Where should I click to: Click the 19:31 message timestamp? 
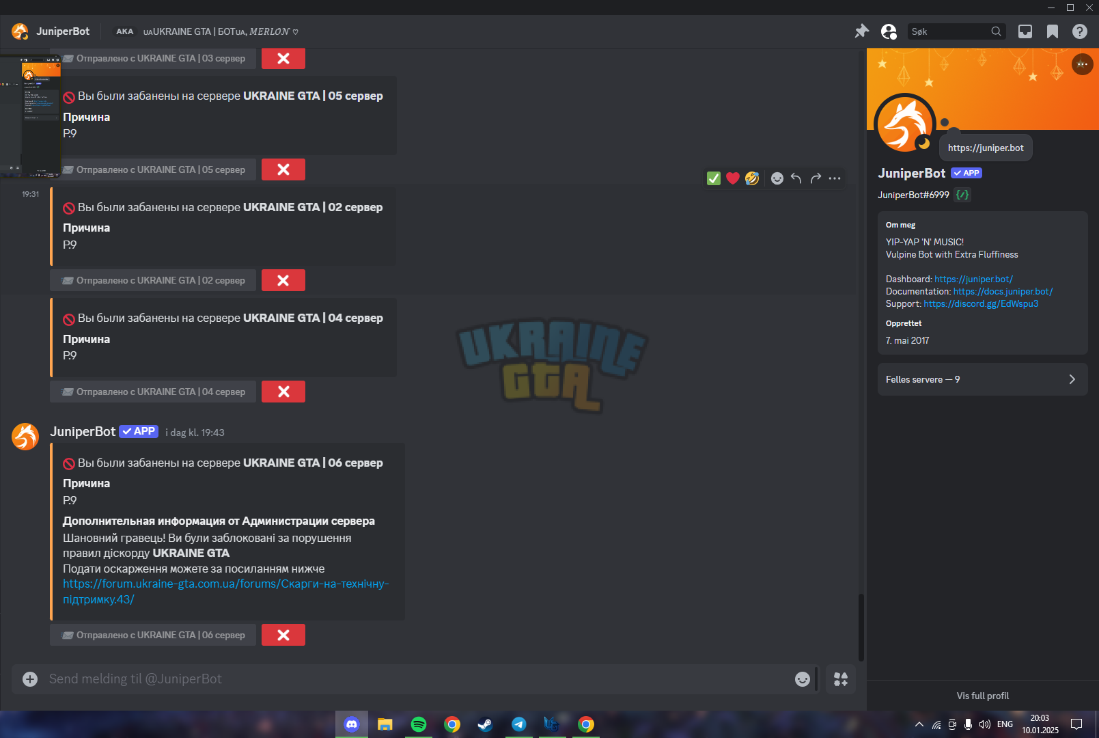30,194
